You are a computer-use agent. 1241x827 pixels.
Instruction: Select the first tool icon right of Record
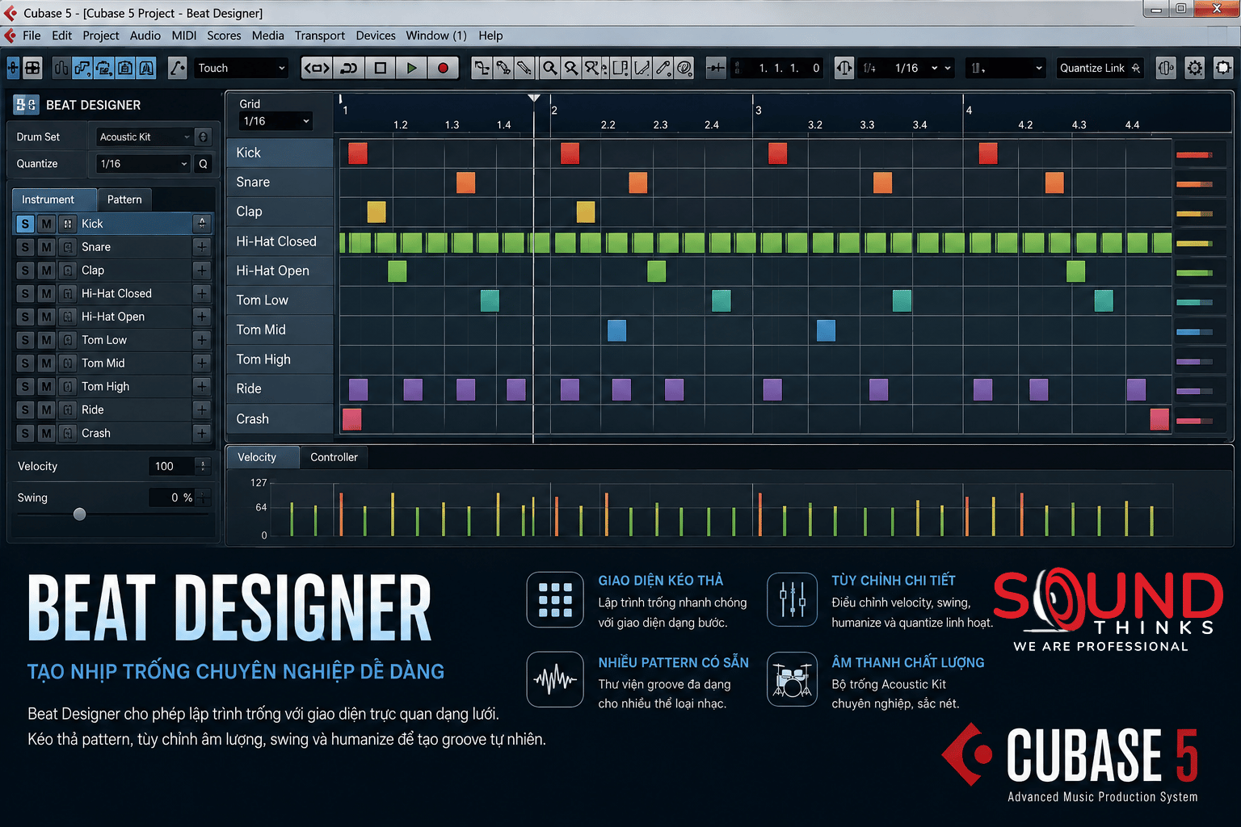tap(482, 68)
